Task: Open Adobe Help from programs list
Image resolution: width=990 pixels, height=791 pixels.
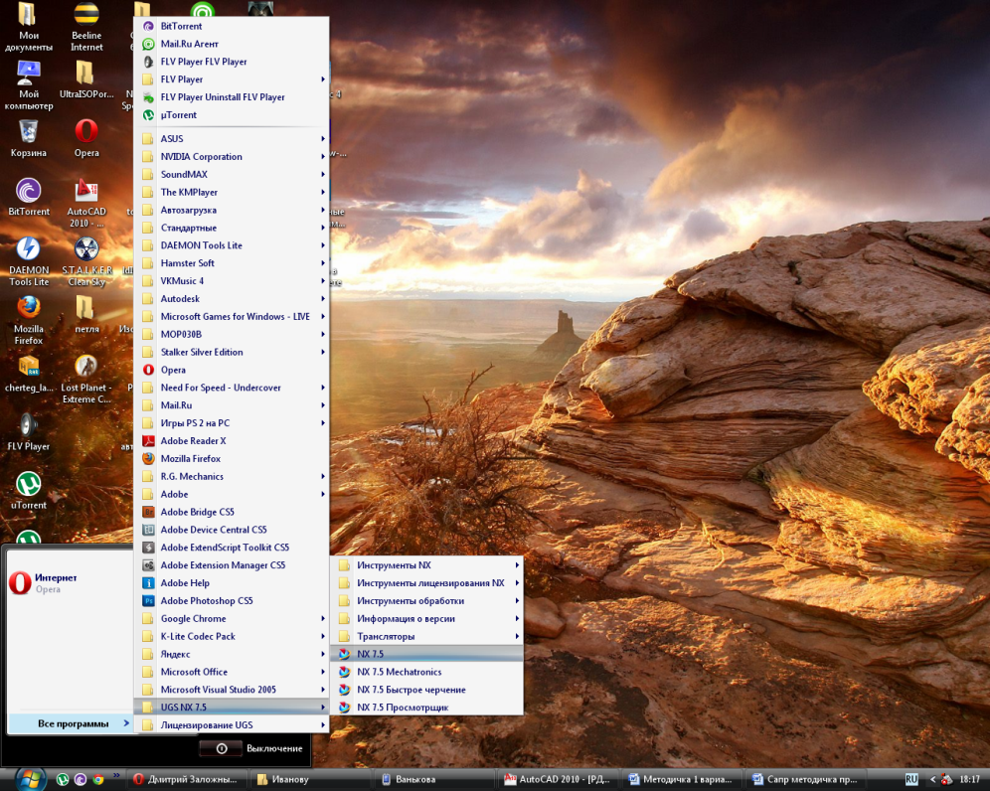Action: click(232, 582)
